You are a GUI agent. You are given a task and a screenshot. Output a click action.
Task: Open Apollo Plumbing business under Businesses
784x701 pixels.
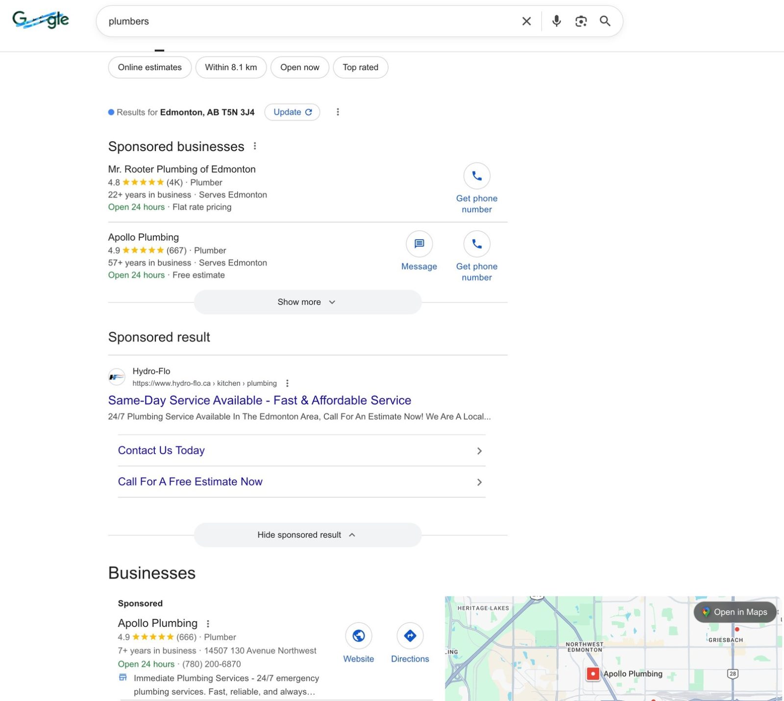158,623
